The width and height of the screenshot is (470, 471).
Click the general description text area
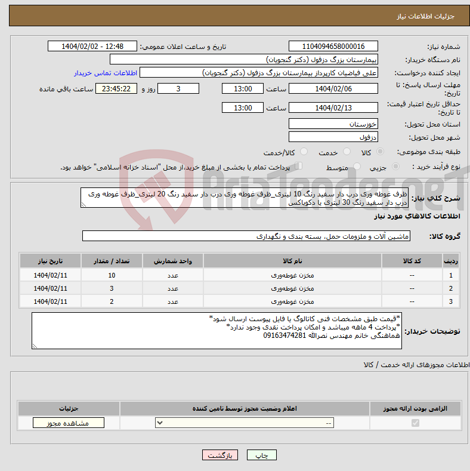[245, 198]
